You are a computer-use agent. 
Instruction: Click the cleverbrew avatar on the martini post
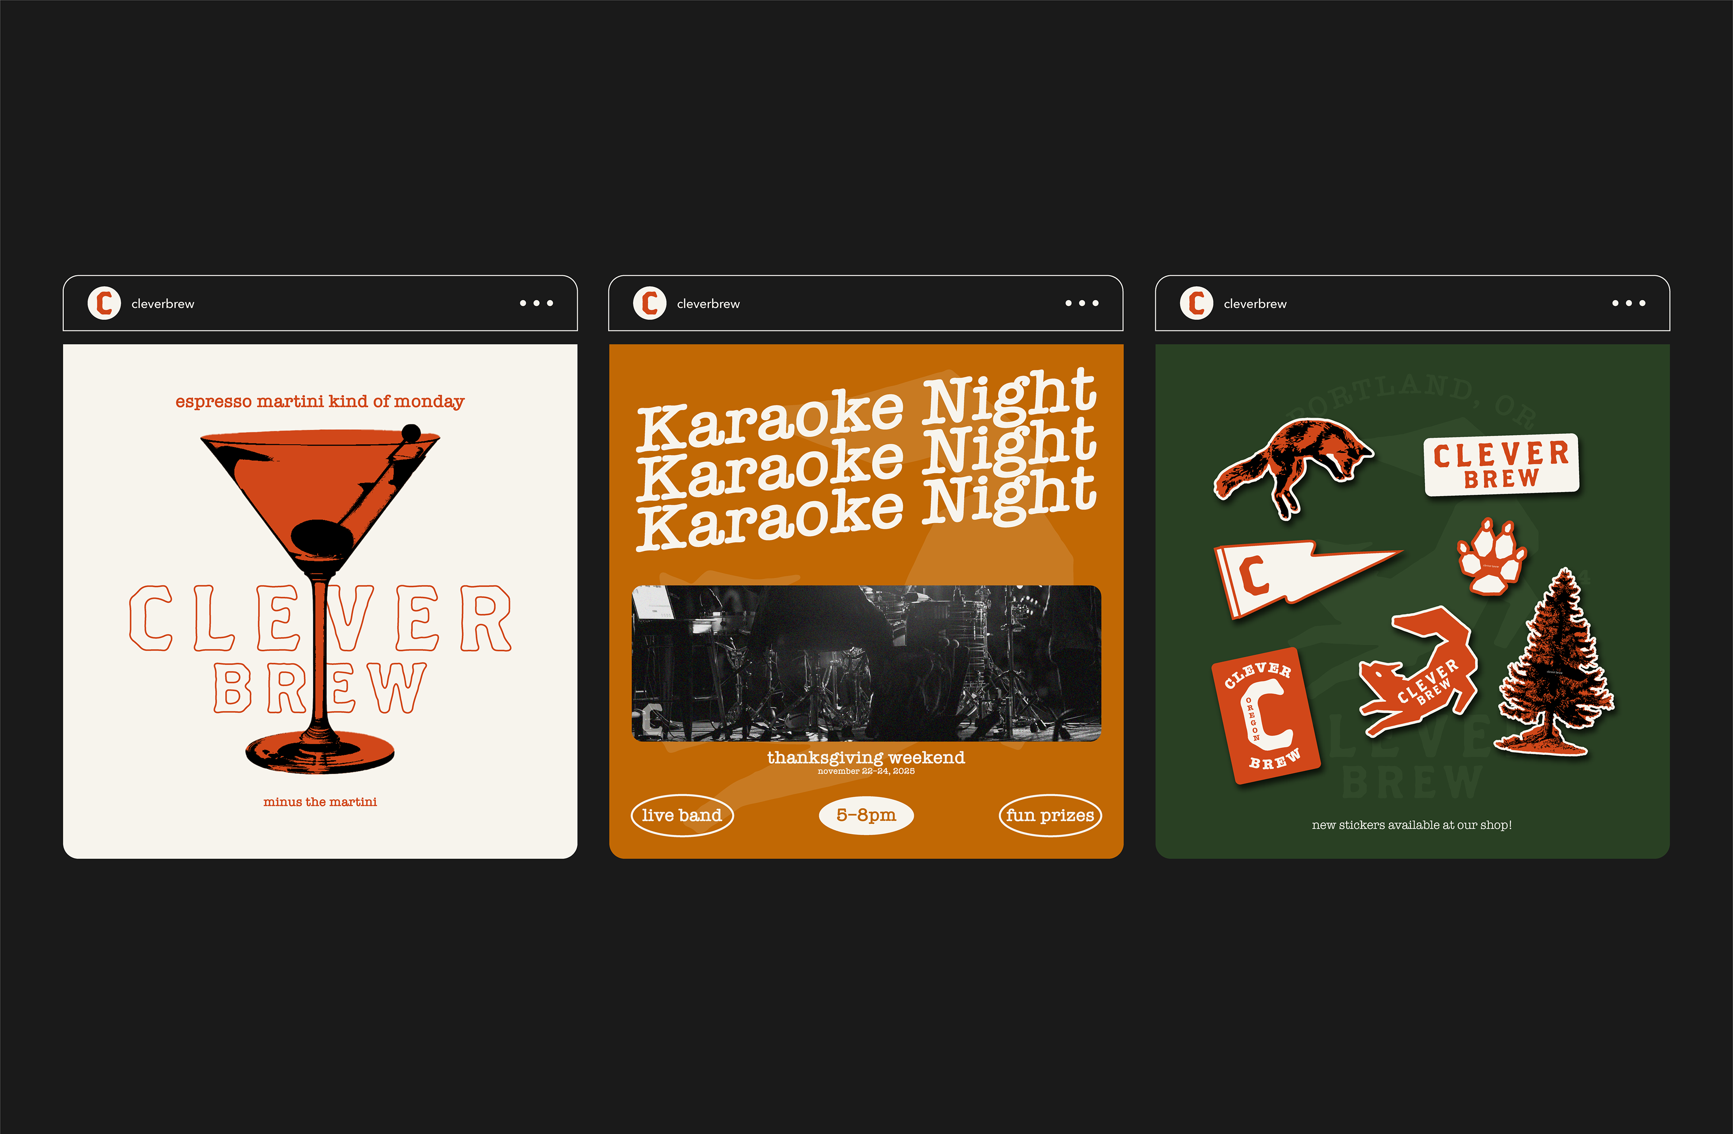pos(104,303)
